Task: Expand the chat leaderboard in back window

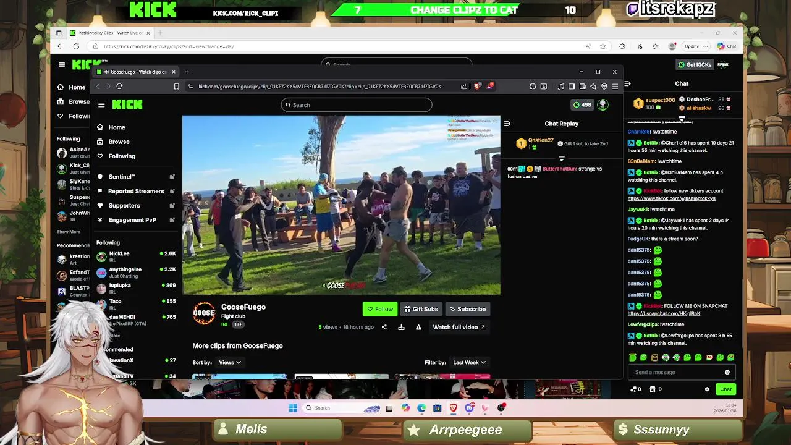Action: point(682,117)
